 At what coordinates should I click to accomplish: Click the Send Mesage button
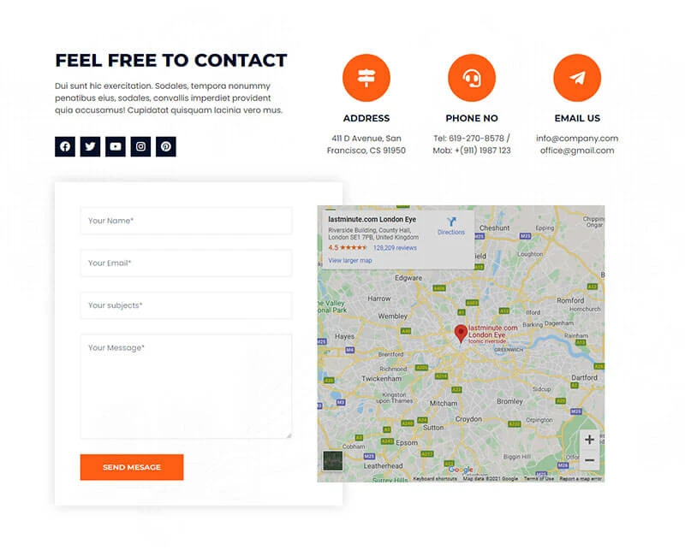[132, 467]
